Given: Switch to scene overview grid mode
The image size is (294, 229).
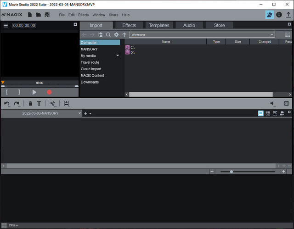Looking at the screenshot, I should click(x=268, y=113).
